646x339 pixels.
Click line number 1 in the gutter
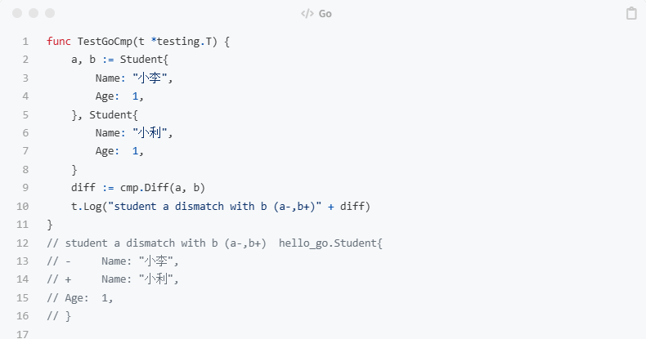(25, 41)
